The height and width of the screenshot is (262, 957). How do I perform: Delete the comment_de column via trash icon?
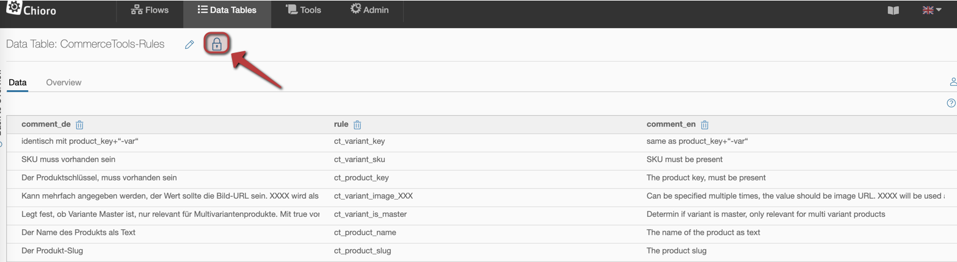(79, 125)
